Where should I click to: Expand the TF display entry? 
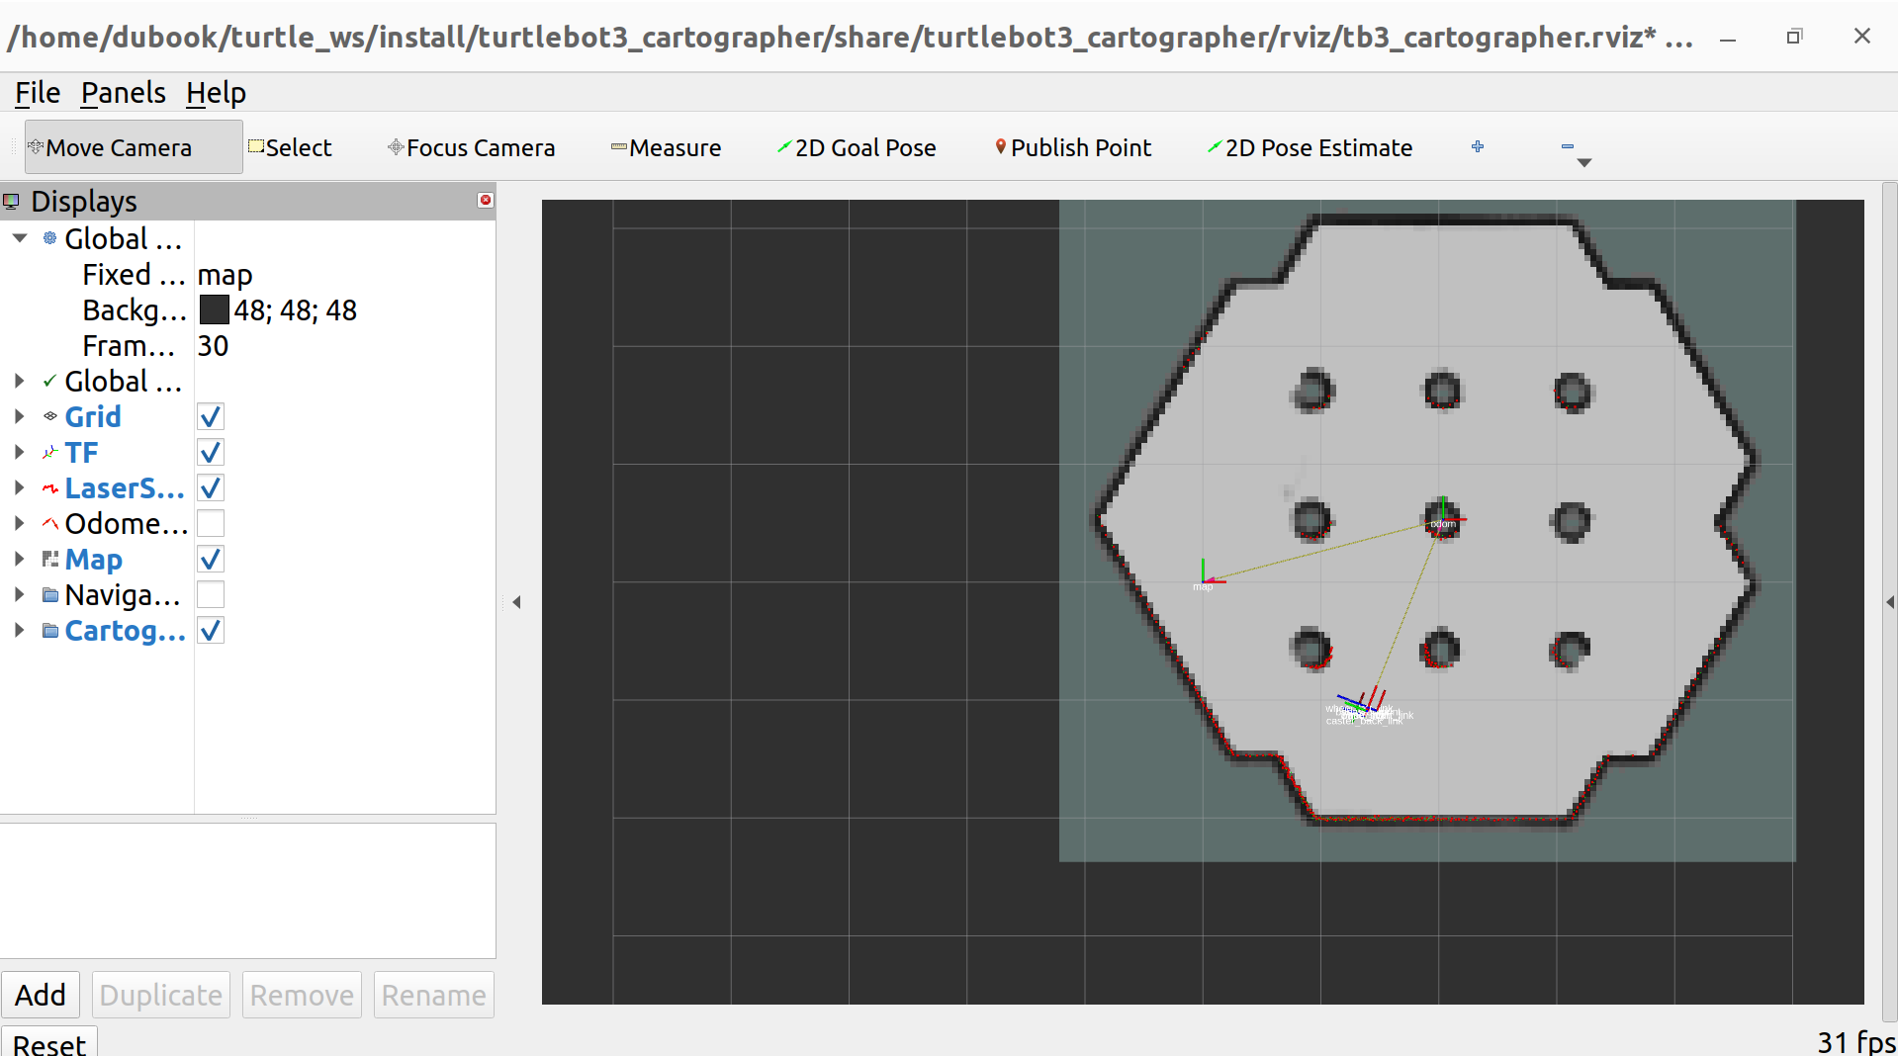(20, 452)
